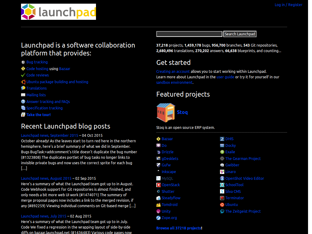Image resolution: width=312 pixels, height=234 pixels.
Task: Click the Zeitgeist Project icon
Action: tap(222, 211)
